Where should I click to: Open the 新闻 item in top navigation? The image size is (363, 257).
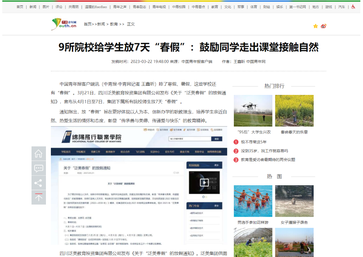33,7
